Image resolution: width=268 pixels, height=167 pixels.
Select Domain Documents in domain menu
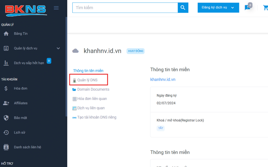93,90
